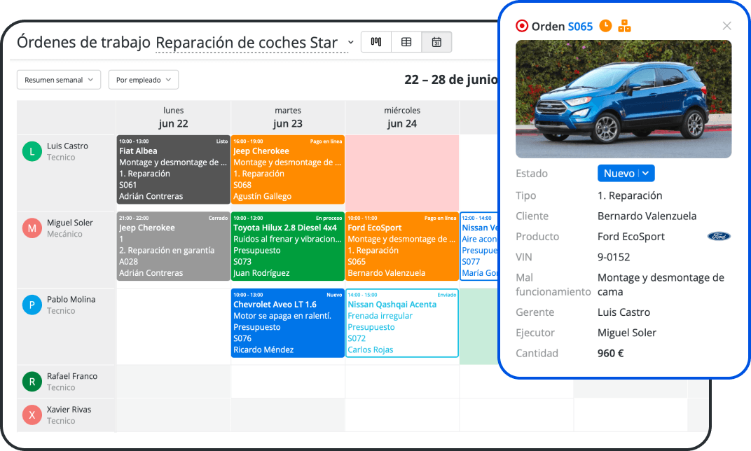The image size is (751, 451).
Task: Click the Tipo value 1. Reparación
Action: pyautogui.click(x=630, y=195)
